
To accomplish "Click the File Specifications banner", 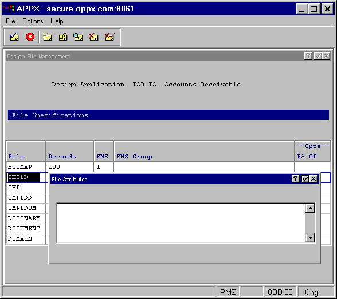I will (168, 115).
